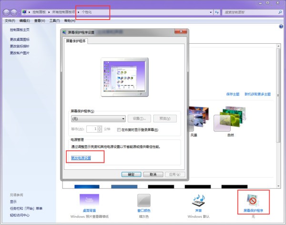The height and width of the screenshot is (225, 286).
Task: Click the 应用(A) button
Action: point(175,175)
